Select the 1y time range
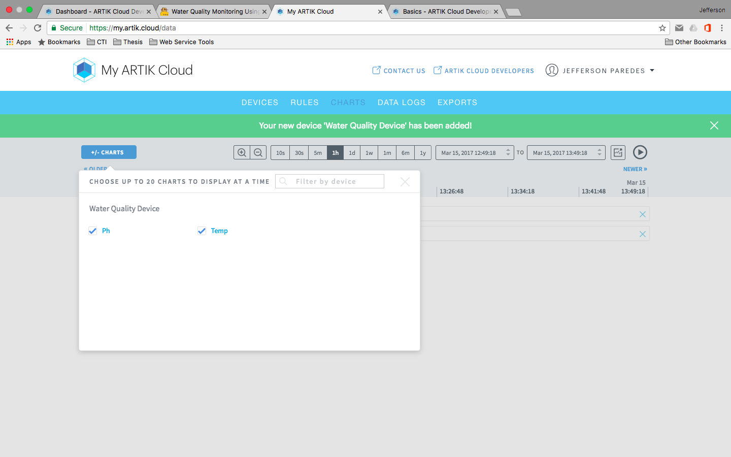 (x=423, y=152)
